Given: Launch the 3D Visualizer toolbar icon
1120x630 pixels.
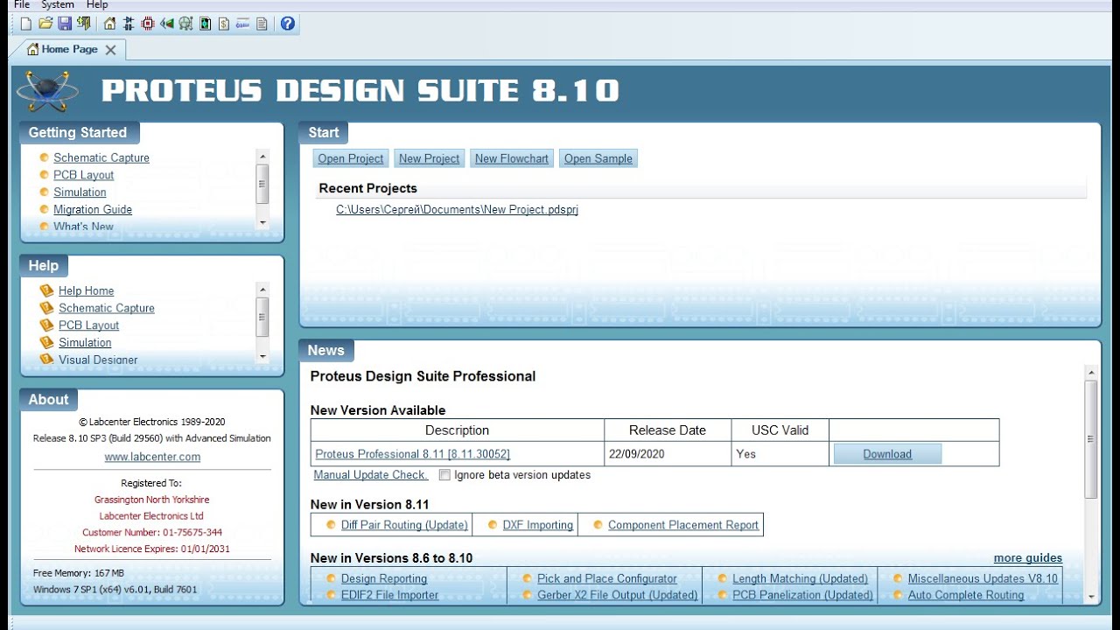Looking at the screenshot, I should pyautogui.click(x=166, y=24).
